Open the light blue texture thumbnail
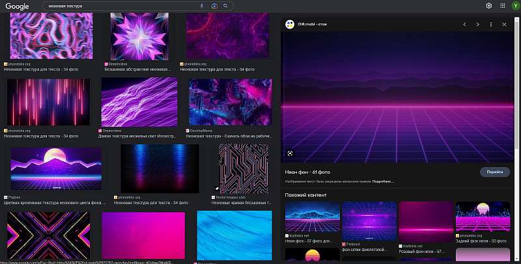 click(x=234, y=235)
